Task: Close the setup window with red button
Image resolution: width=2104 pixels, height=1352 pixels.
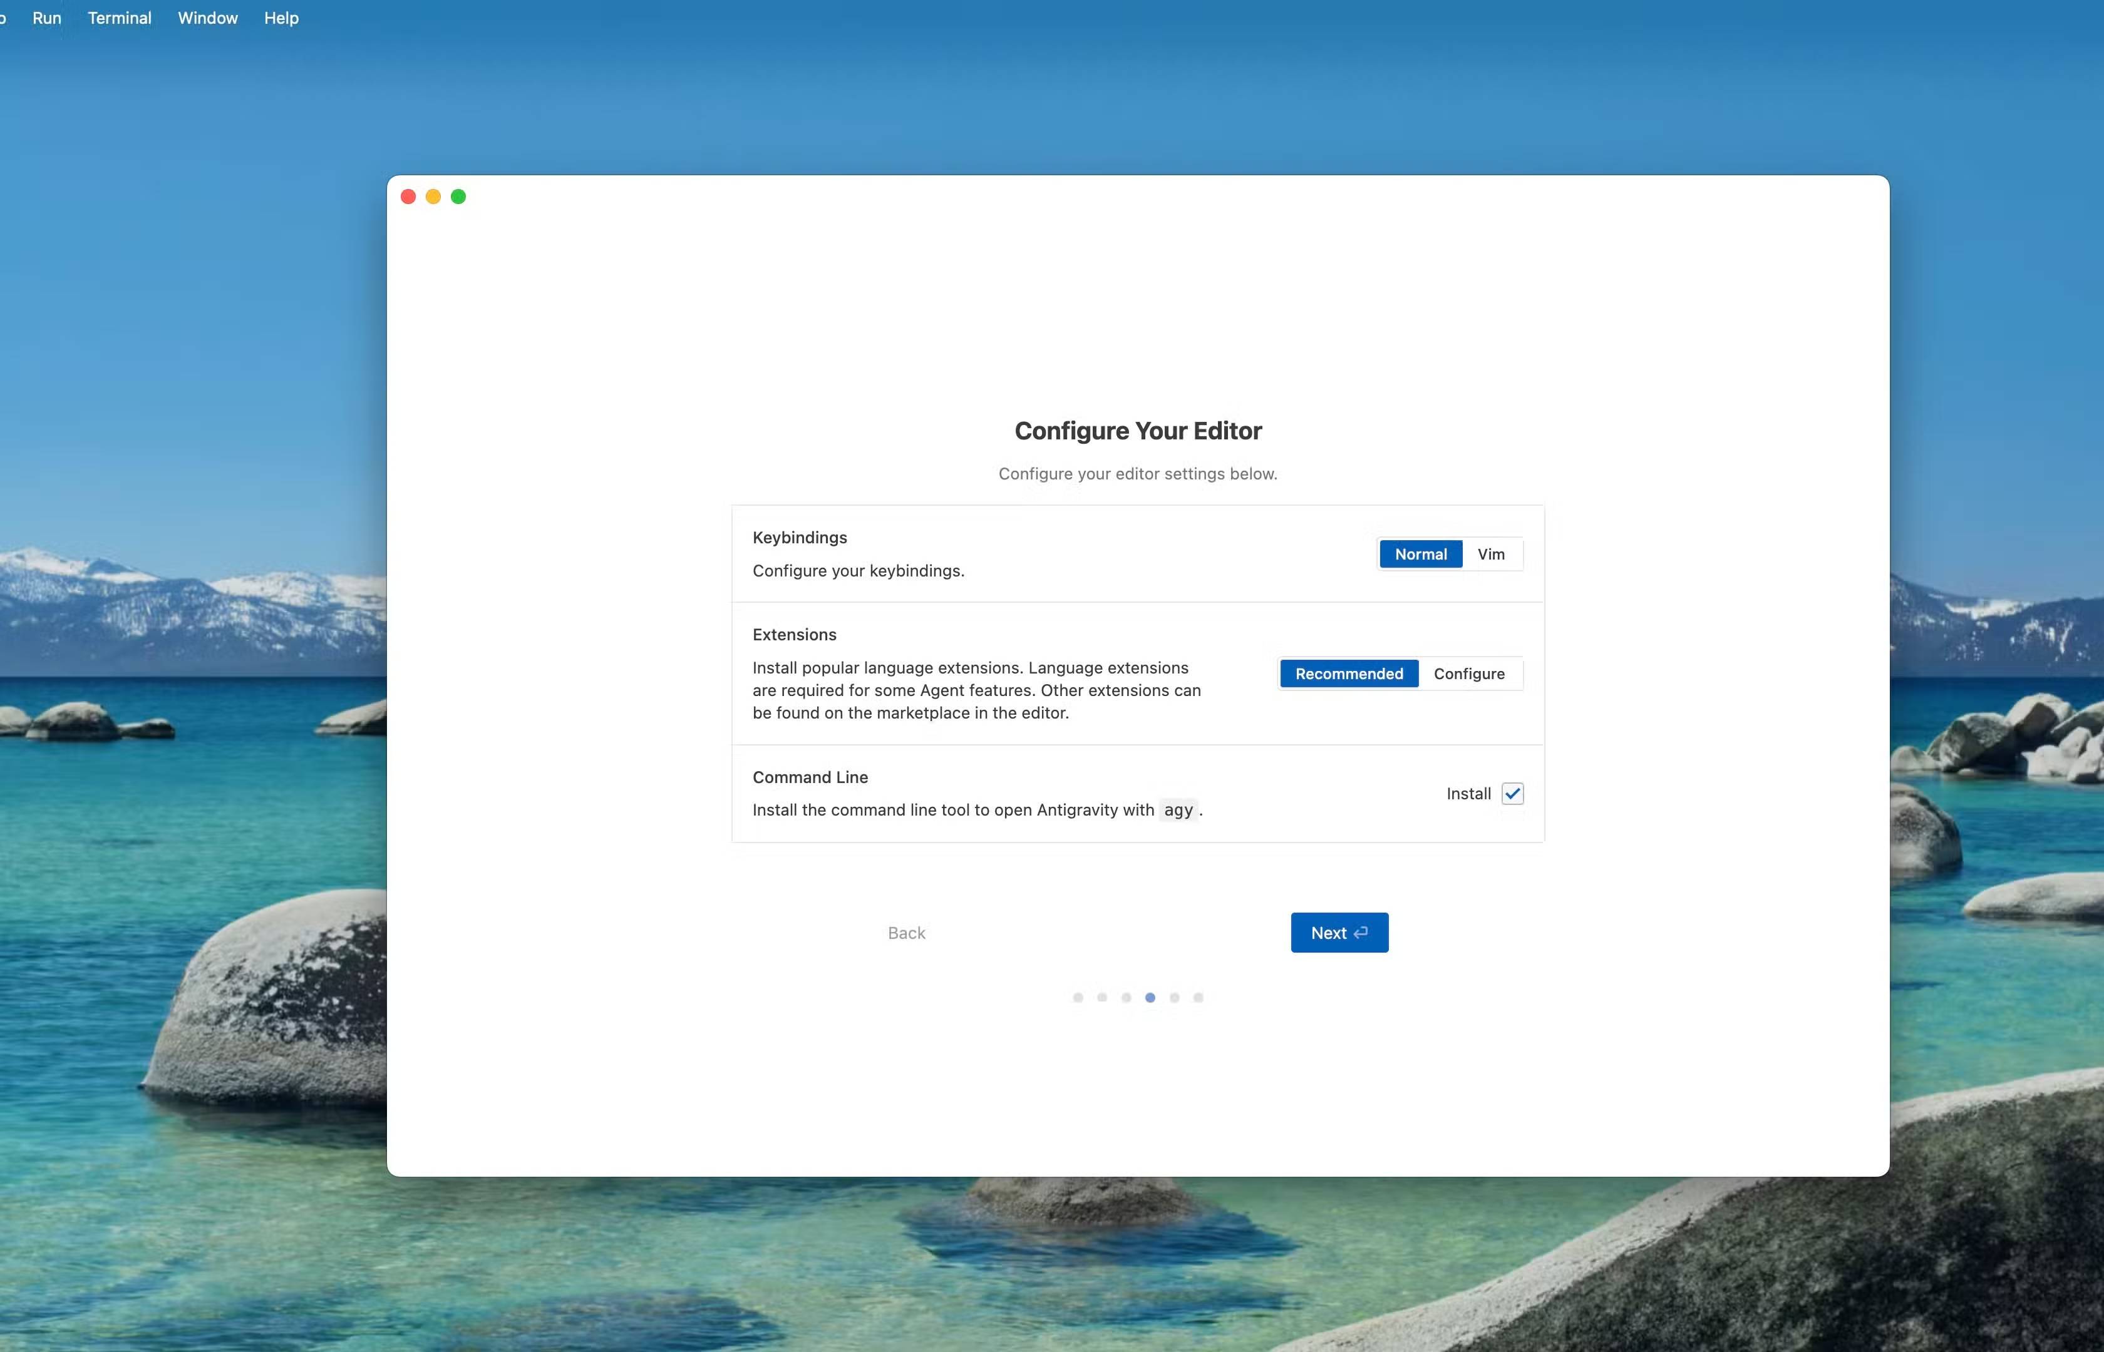Action: [x=408, y=197]
